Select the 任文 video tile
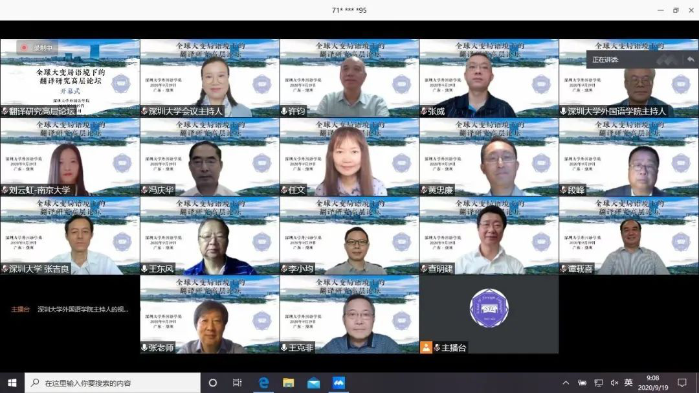This screenshot has width=699, height=393. pos(349,157)
